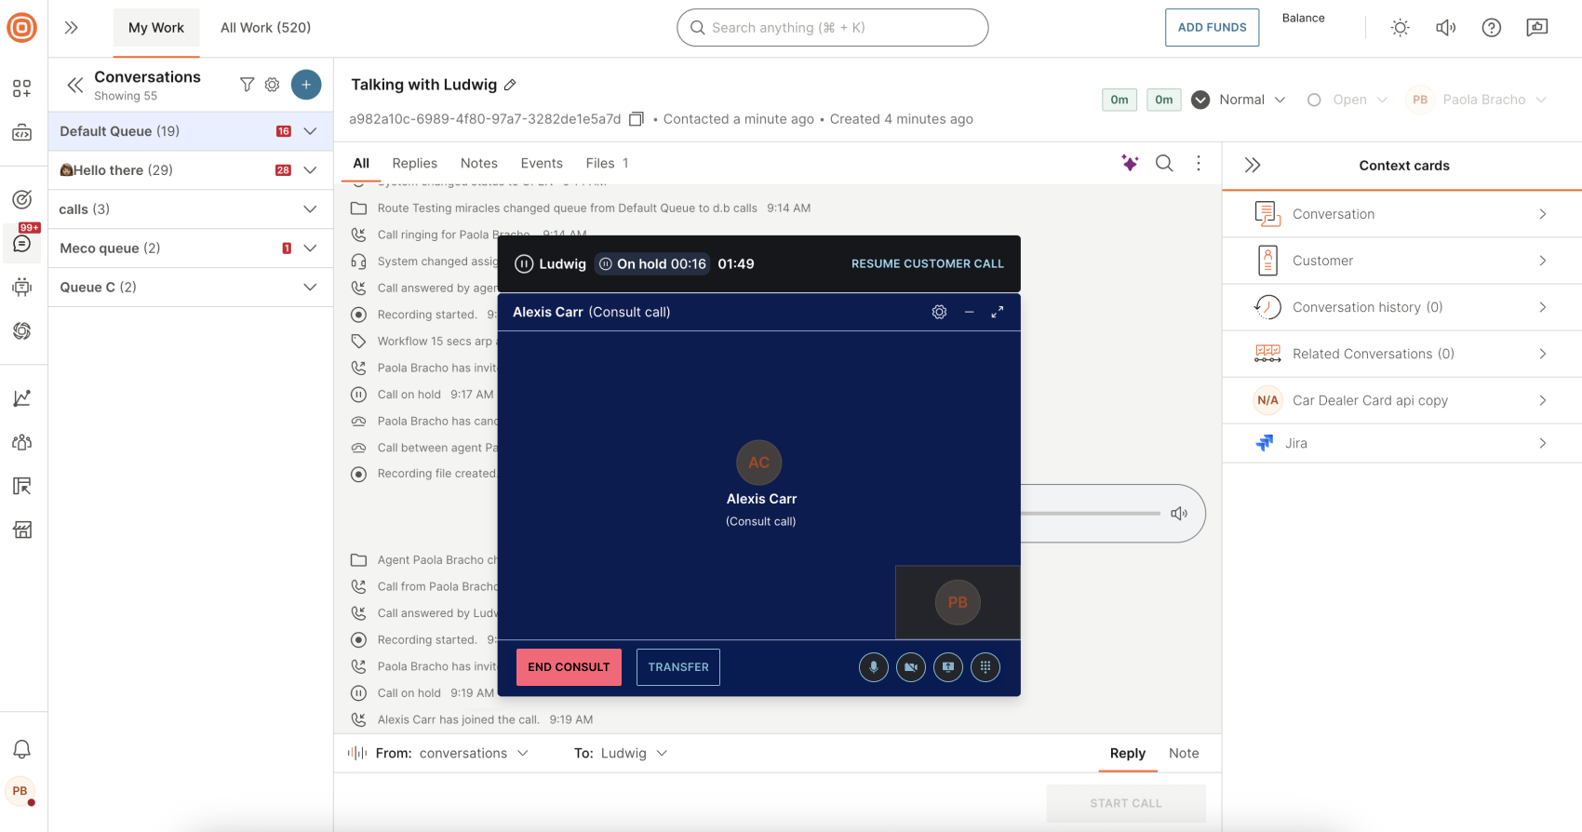The image size is (1582, 832).
Task: Click the recording audio progress slider
Action: 1090,514
